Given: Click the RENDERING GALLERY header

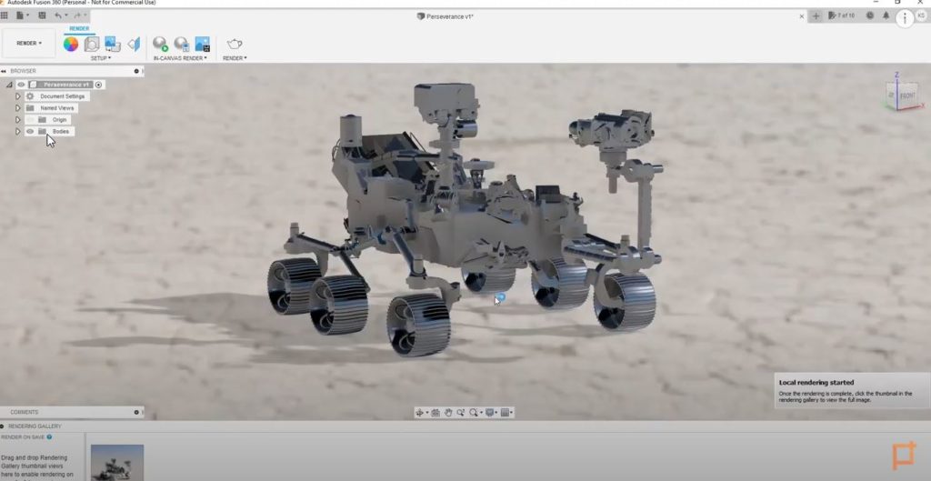Looking at the screenshot, I should 35,426.
